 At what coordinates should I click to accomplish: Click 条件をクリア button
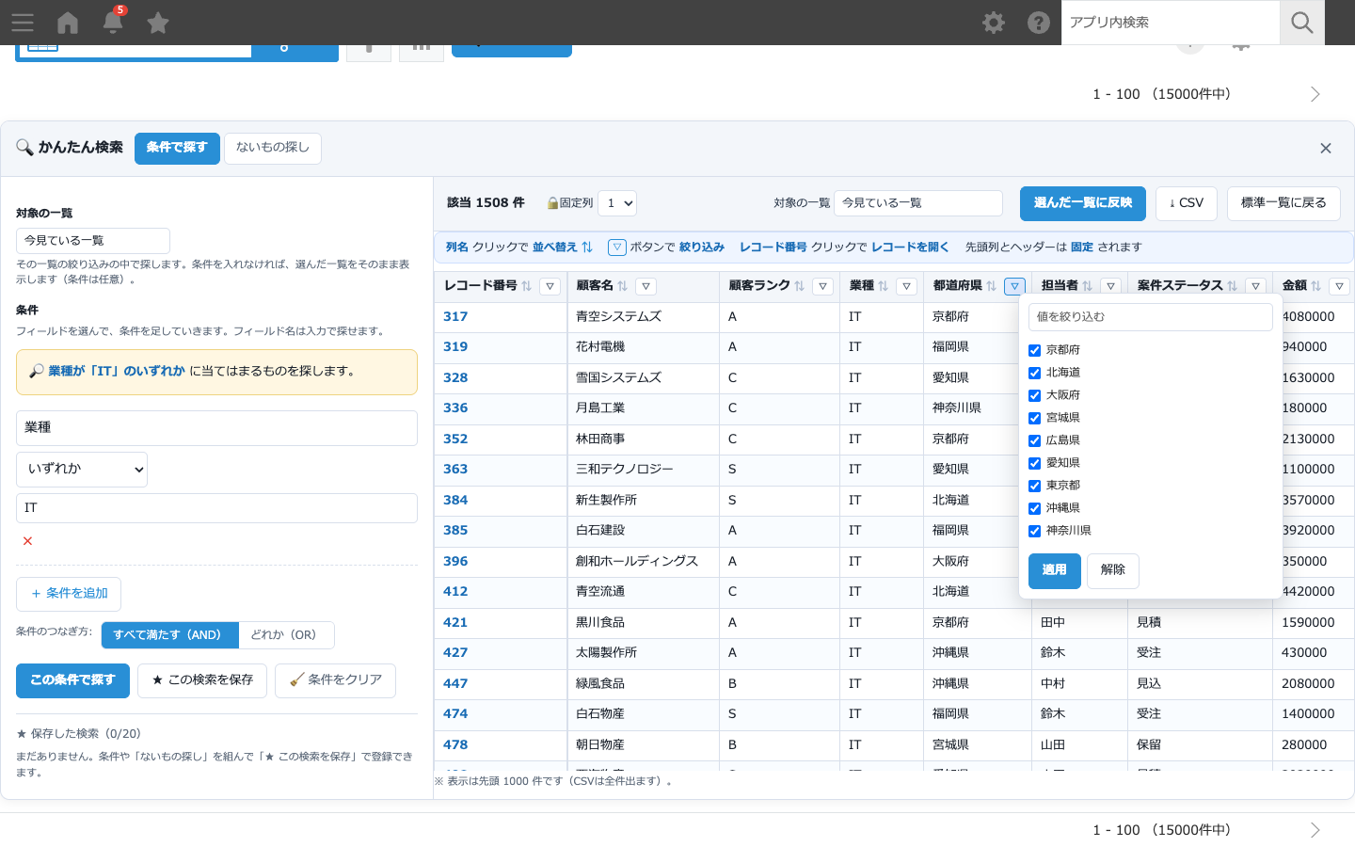tap(335, 680)
